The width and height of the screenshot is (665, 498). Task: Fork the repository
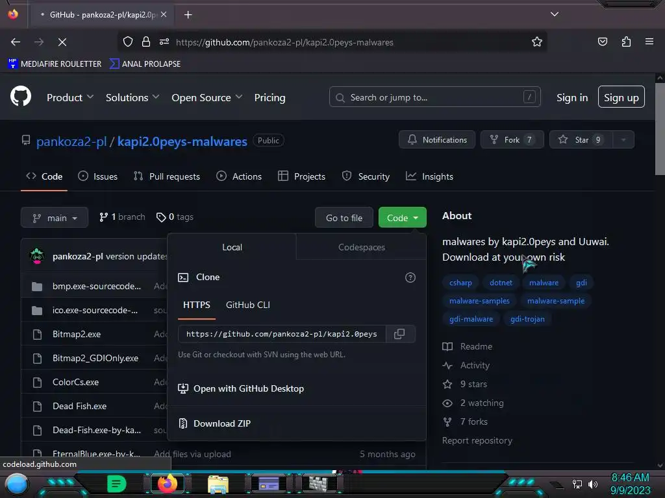click(x=512, y=140)
